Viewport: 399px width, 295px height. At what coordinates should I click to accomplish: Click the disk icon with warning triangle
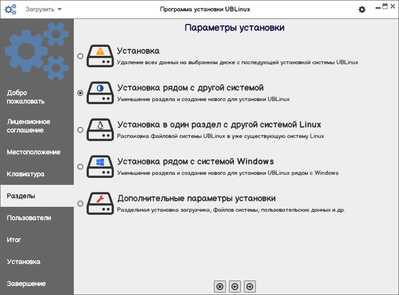(100, 56)
